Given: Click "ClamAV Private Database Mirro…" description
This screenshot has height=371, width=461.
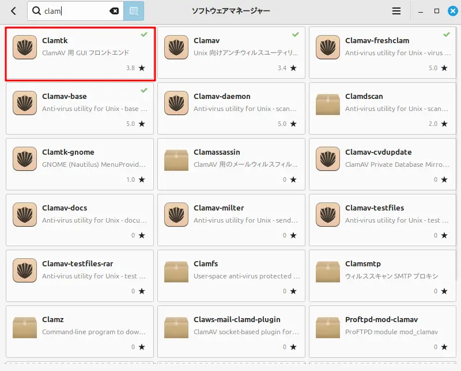Looking at the screenshot, I should tap(397, 165).
